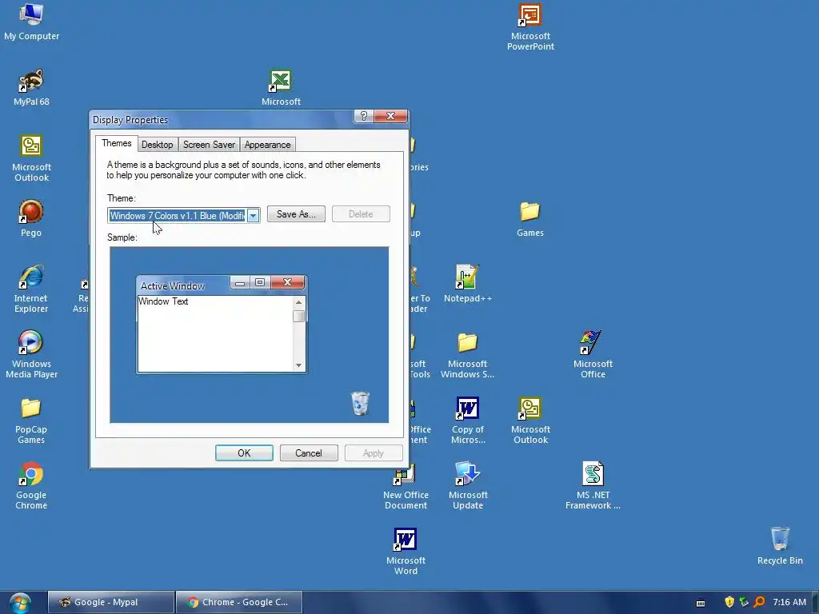Screen dimensions: 819x614
Task: Click the sample preview Recycle Bin thumbnail
Action: (360, 403)
